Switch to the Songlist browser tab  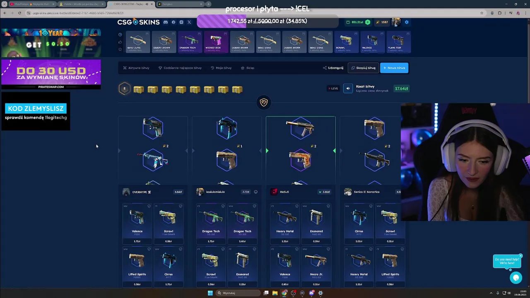tap(181, 4)
